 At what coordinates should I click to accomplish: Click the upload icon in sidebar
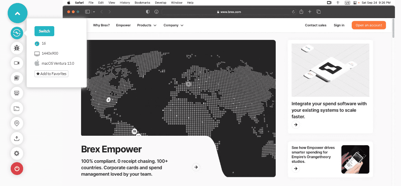17,138
